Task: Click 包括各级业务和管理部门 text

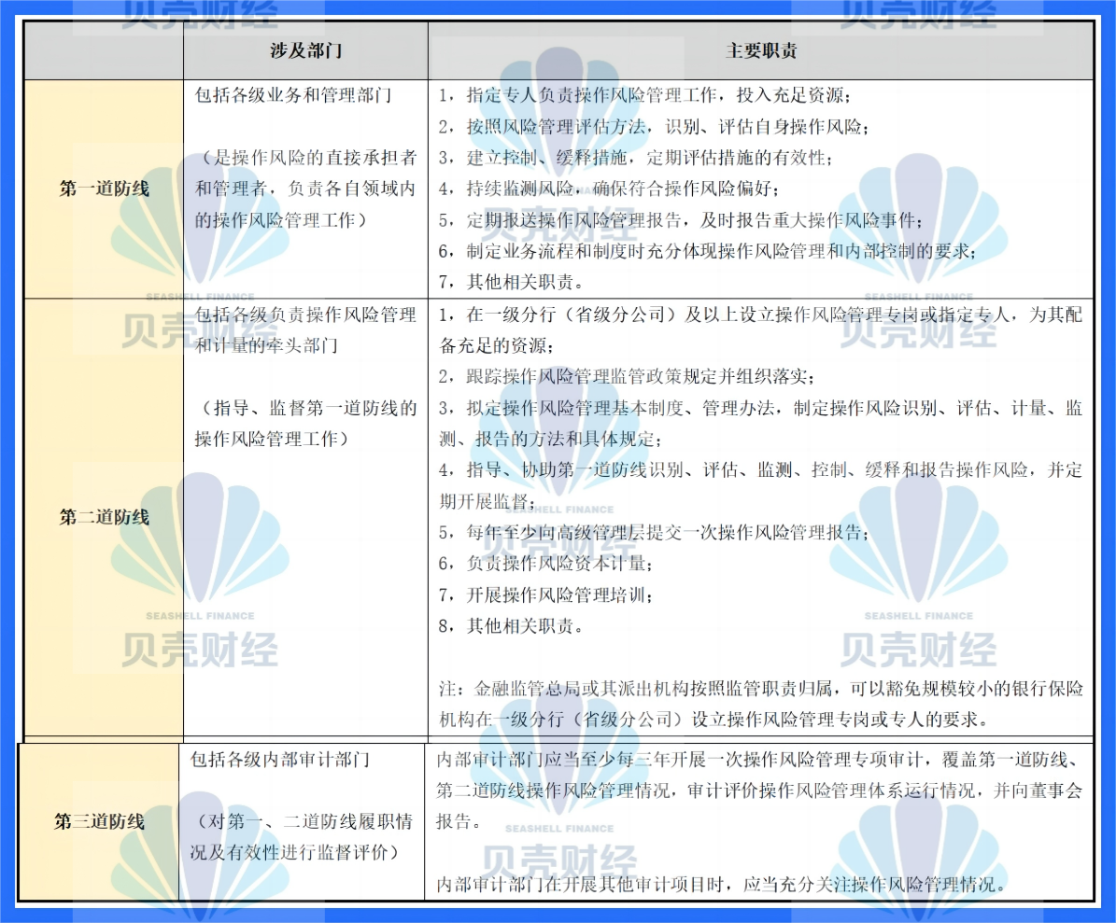Action: point(293,94)
